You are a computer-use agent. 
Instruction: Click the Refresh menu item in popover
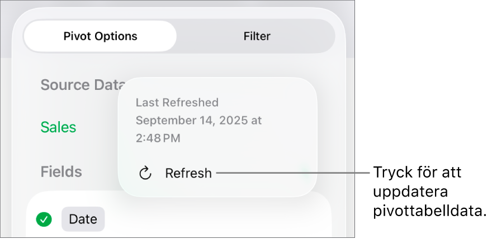[188, 173]
